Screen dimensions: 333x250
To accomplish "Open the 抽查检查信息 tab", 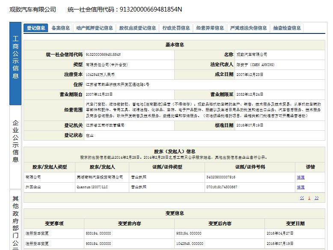I will pyautogui.click(x=287, y=28).
